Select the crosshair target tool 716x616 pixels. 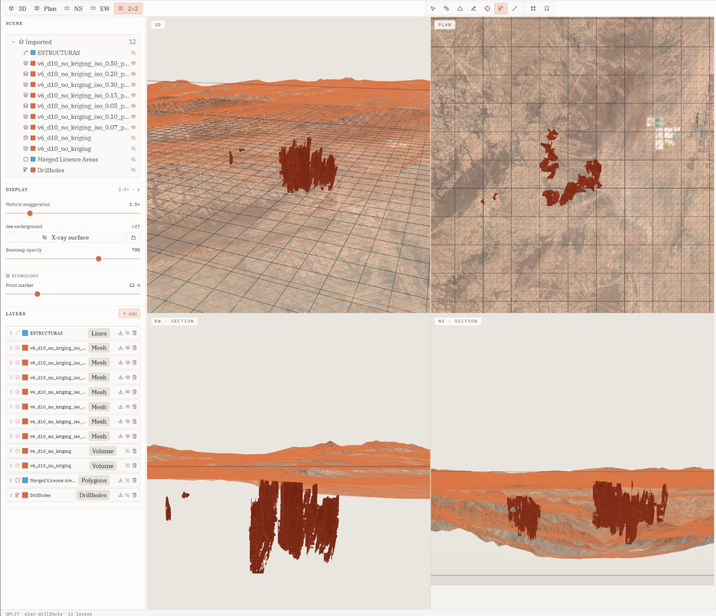point(487,9)
